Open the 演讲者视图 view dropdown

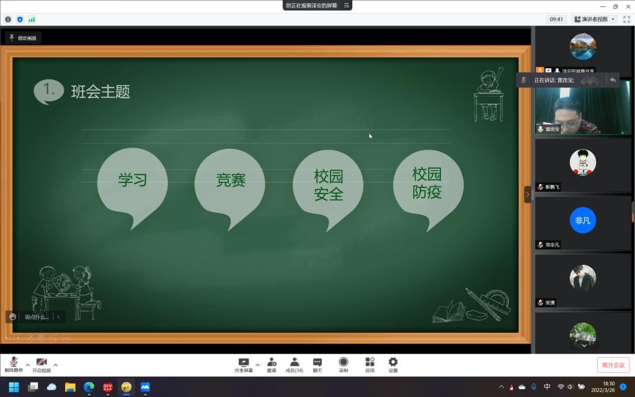click(x=595, y=19)
